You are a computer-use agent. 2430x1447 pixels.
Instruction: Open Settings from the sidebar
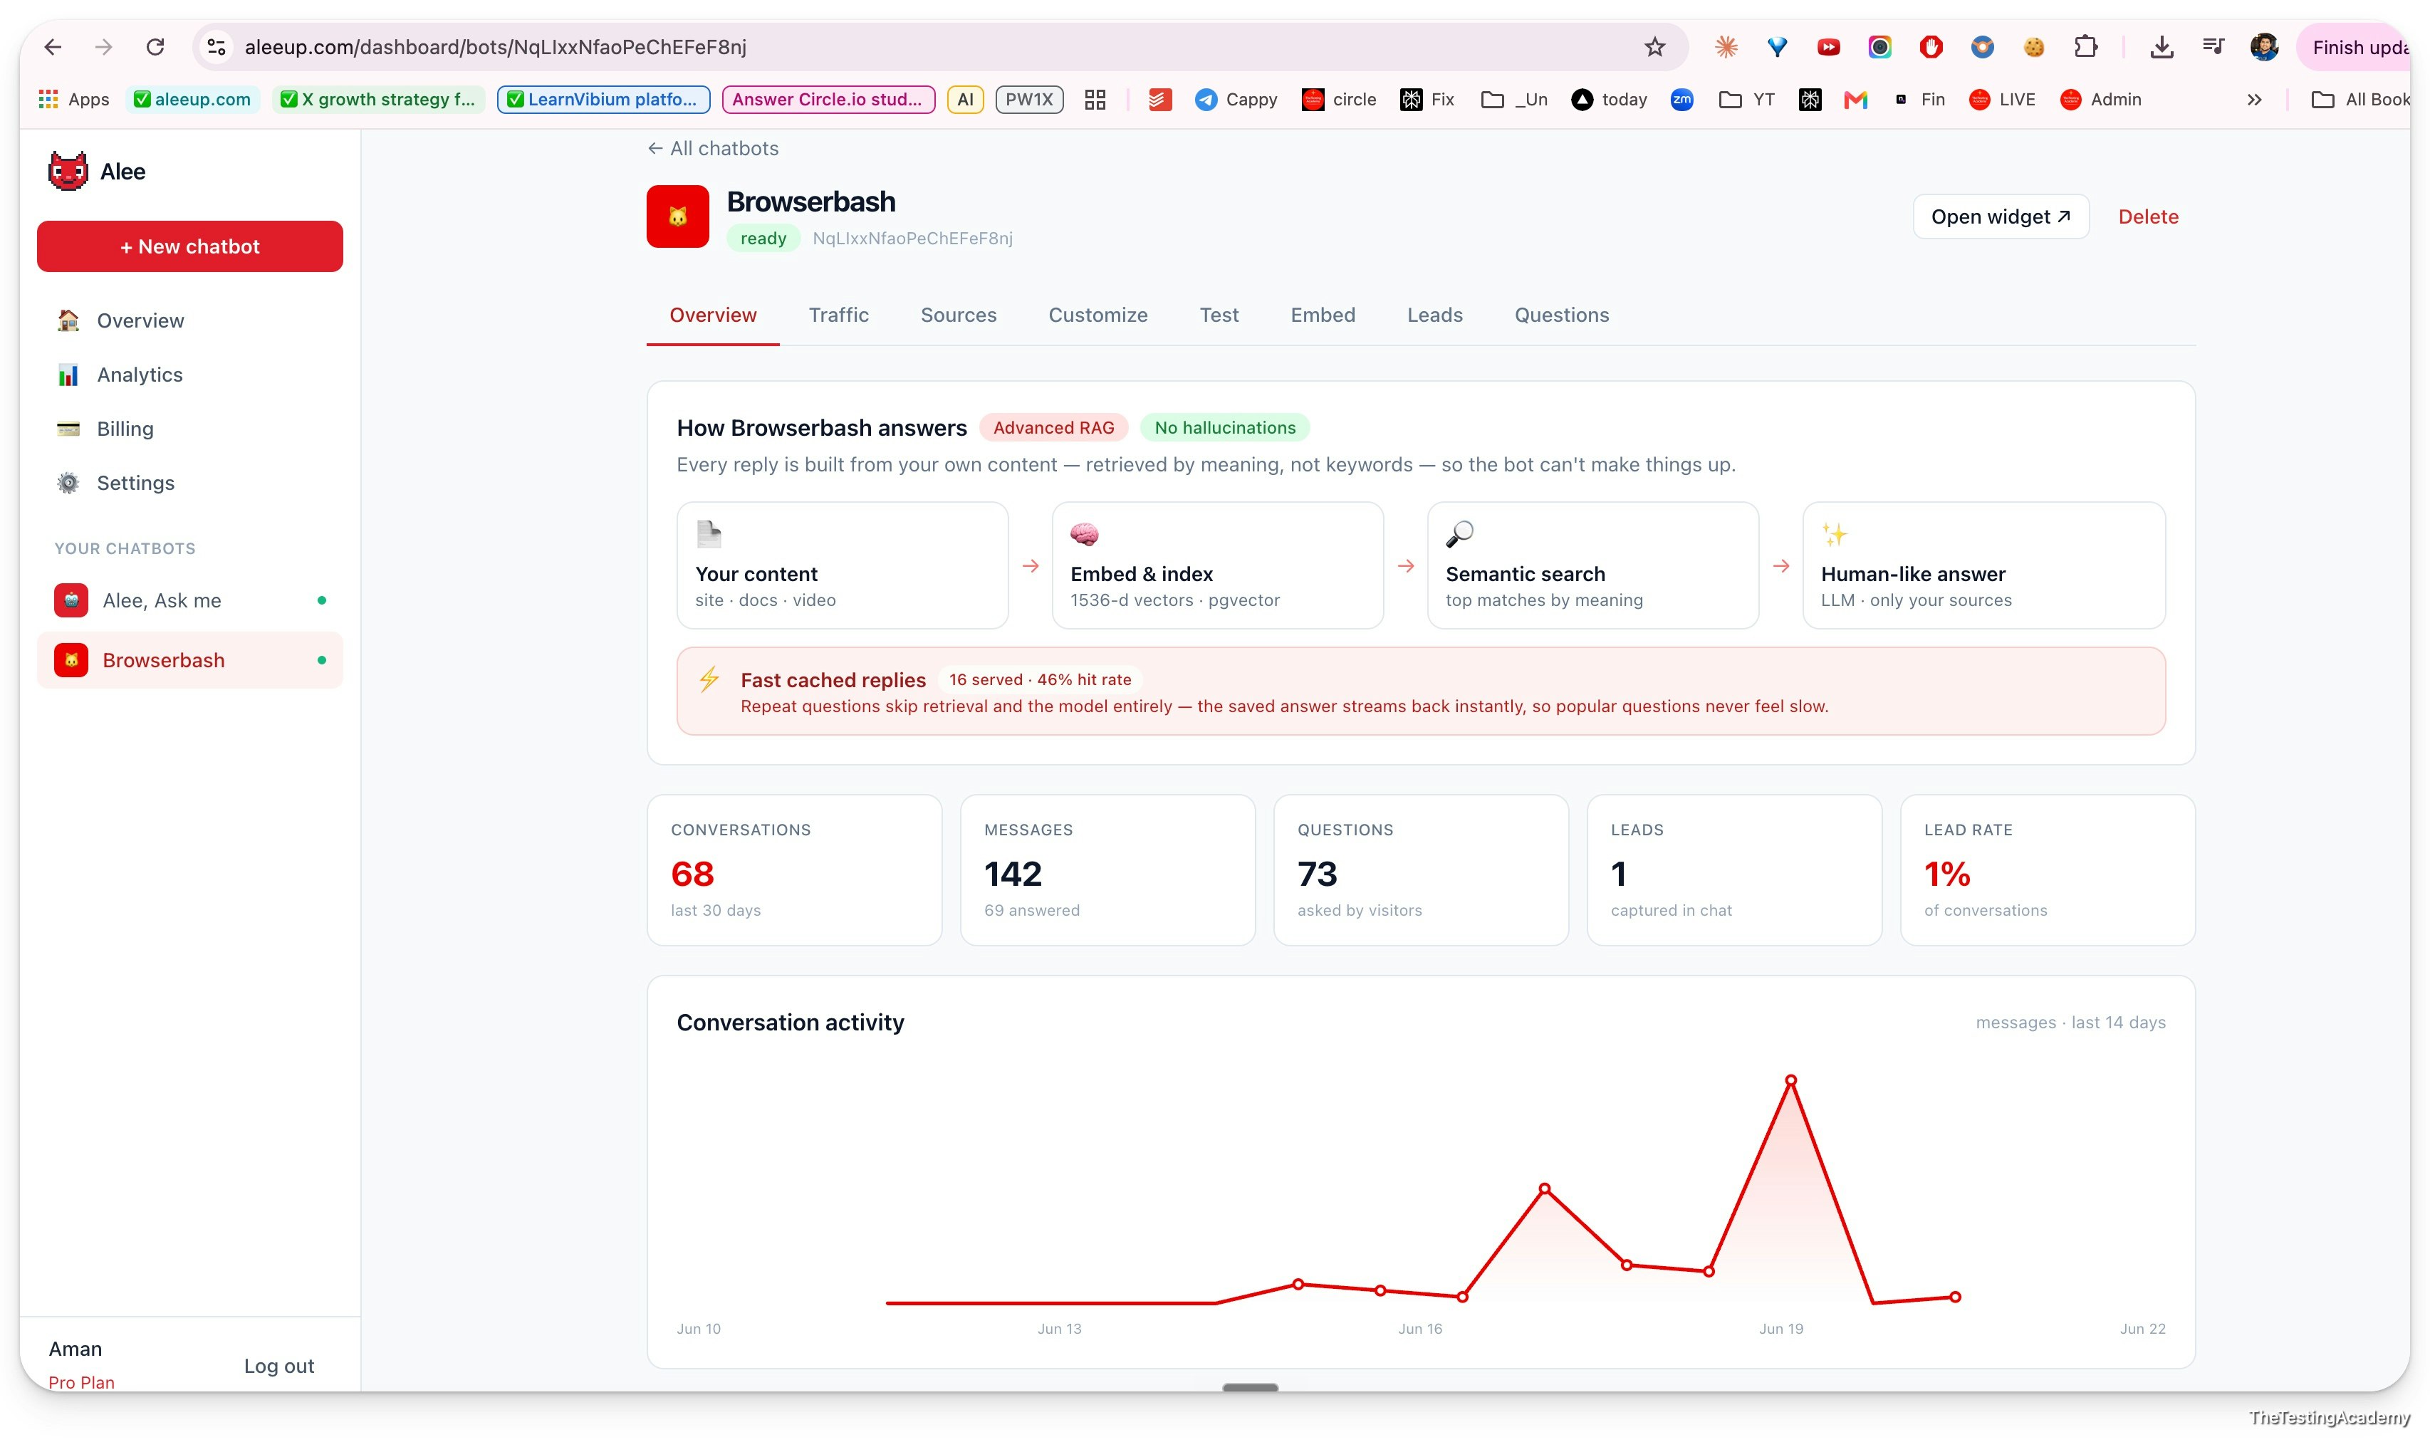(x=190, y=483)
